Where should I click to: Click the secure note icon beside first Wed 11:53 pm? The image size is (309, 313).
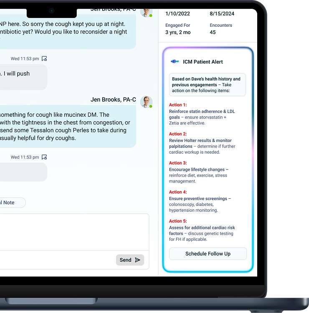coord(44,59)
